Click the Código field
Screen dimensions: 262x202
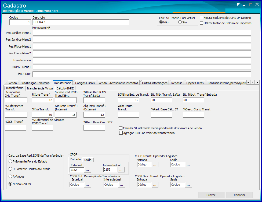20,22
